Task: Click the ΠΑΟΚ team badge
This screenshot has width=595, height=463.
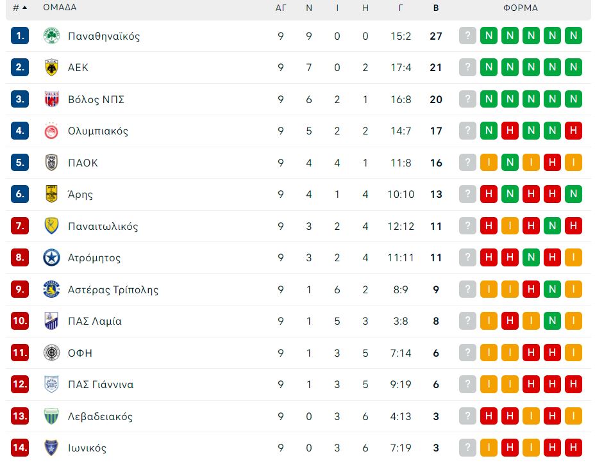Action: click(x=51, y=163)
